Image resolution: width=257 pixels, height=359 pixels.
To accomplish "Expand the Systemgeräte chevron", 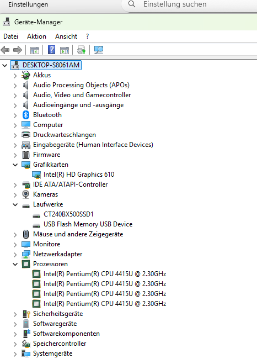I will (15, 353).
